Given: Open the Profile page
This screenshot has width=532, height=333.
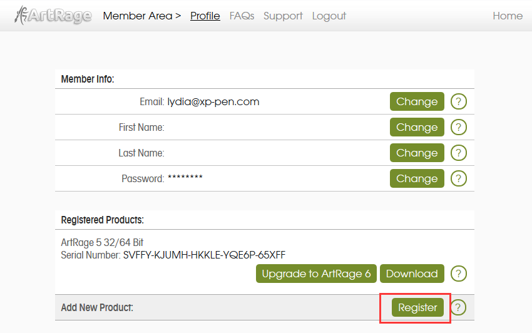Looking at the screenshot, I should pos(205,16).
